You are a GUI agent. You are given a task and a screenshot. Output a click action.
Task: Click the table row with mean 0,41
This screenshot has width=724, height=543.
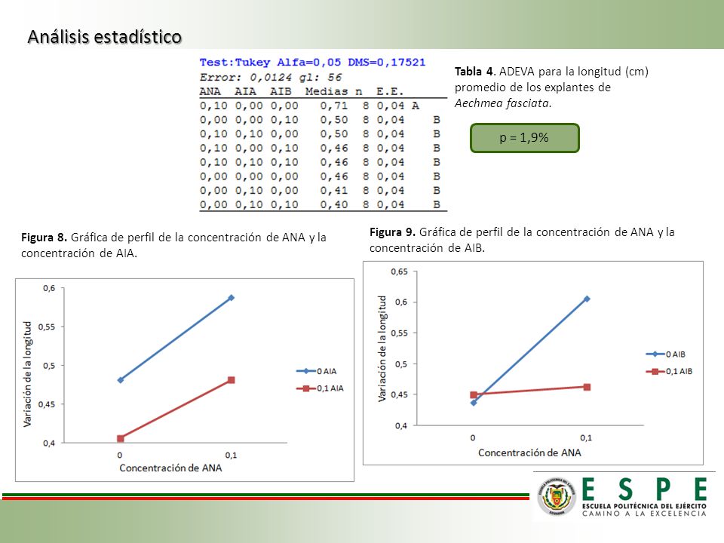point(323,190)
